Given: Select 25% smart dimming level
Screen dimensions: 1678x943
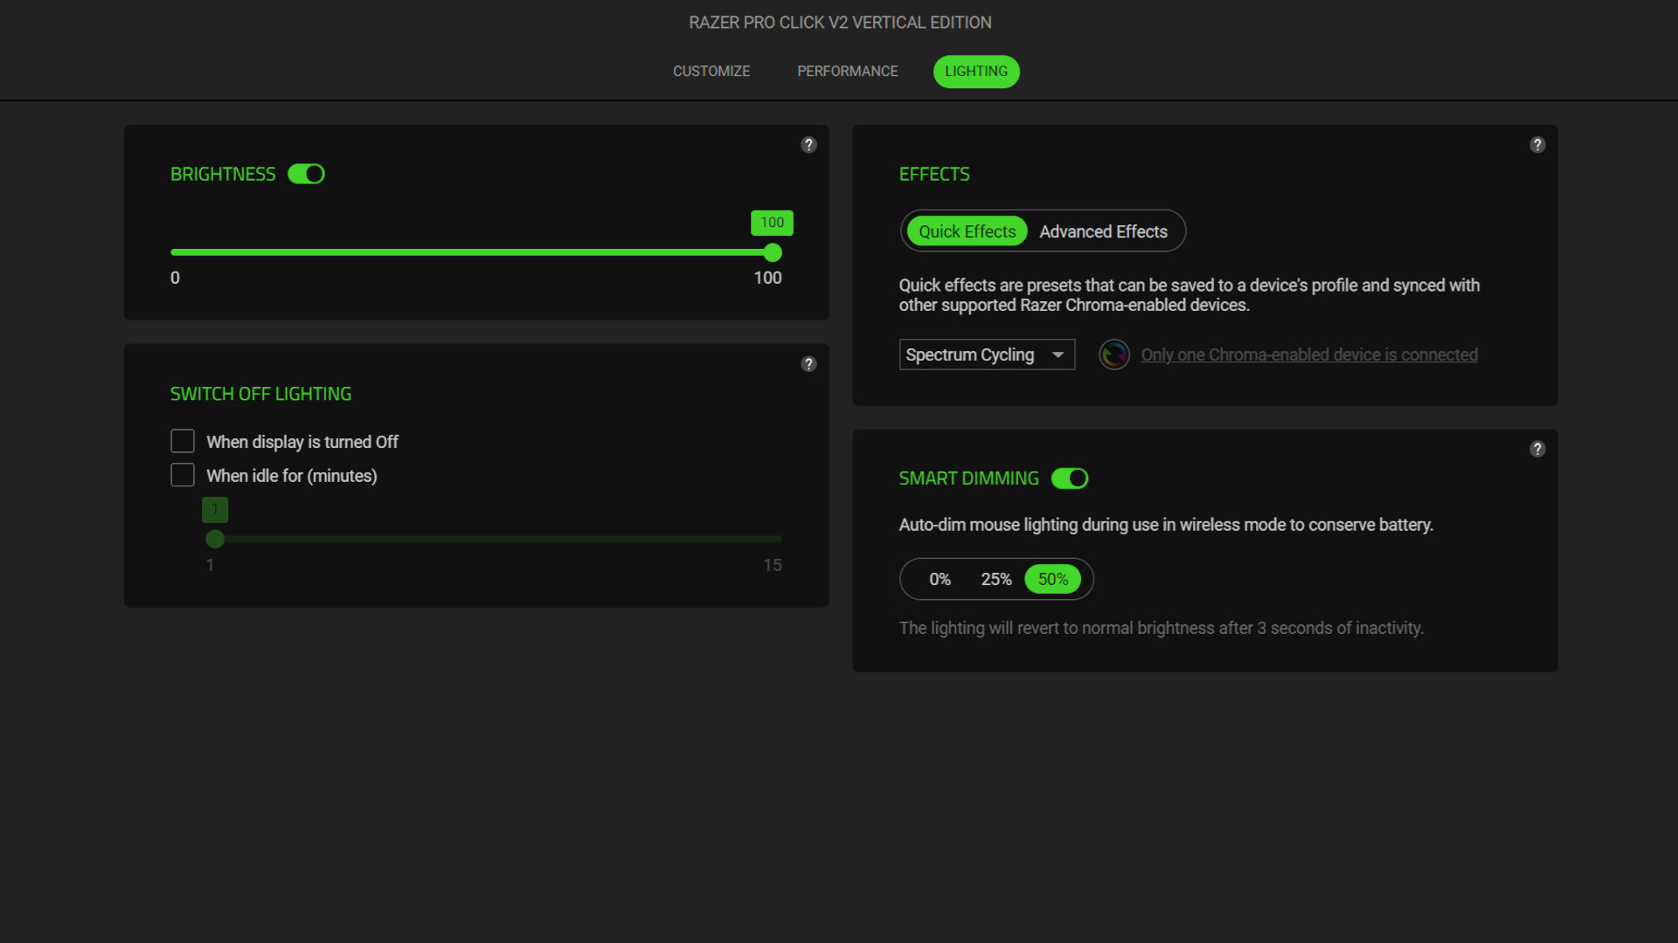Looking at the screenshot, I should coord(995,578).
